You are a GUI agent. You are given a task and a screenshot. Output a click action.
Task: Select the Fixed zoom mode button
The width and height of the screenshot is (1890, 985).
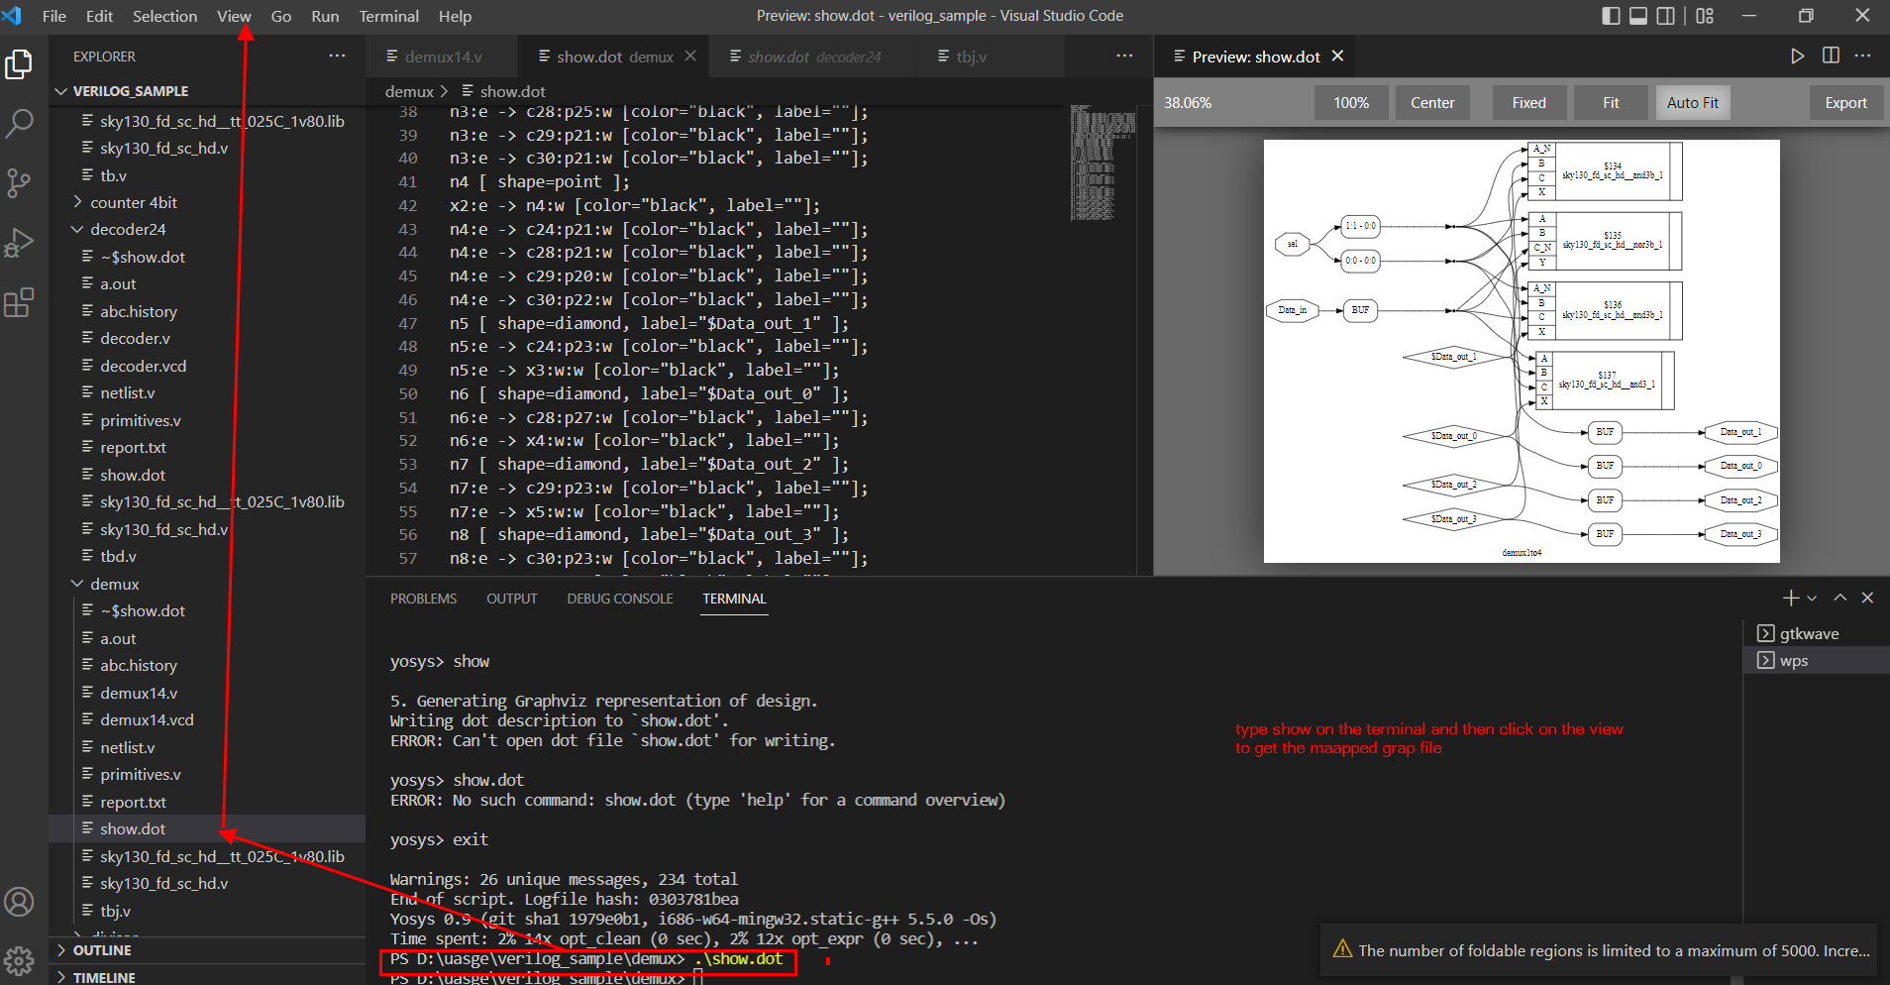point(1528,102)
